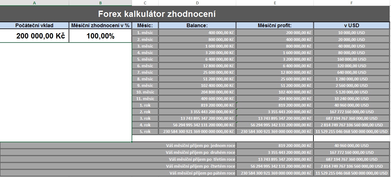Select USD cell 80 000,00 USD
Screen dimensions: 391x177
(352, 53)
